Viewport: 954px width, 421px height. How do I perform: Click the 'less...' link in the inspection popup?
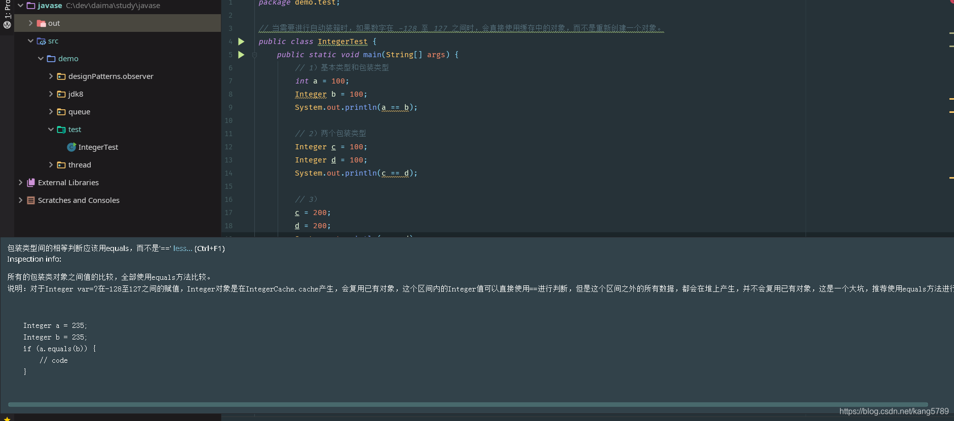(x=182, y=248)
